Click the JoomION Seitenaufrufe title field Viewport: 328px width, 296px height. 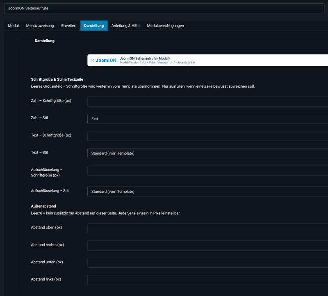pos(164,8)
